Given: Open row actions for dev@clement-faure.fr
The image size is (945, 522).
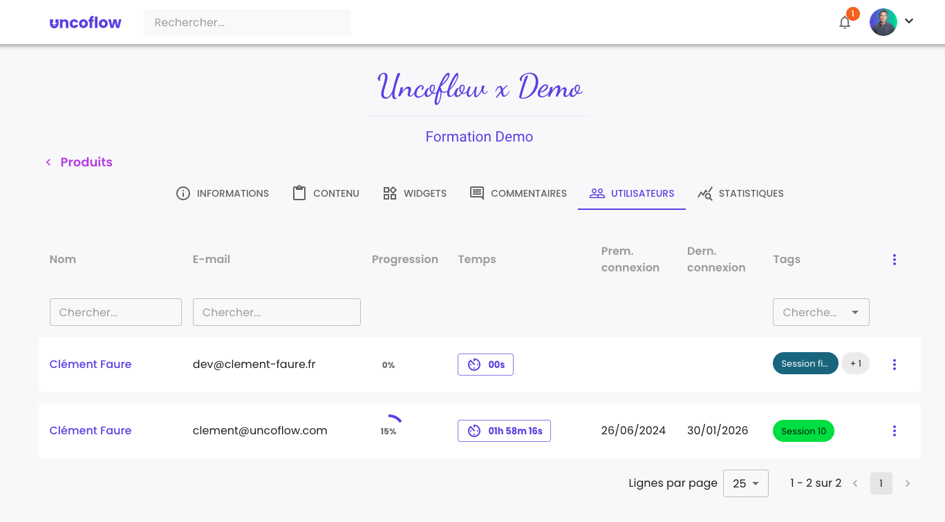Looking at the screenshot, I should (895, 365).
